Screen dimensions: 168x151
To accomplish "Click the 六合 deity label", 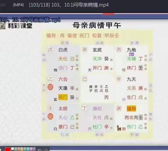I will coord(63,79).
